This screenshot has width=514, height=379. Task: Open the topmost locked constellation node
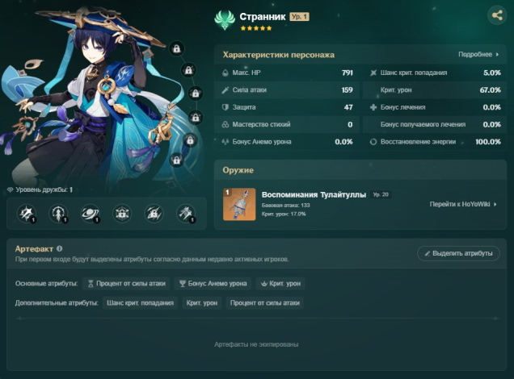(x=177, y=48)
